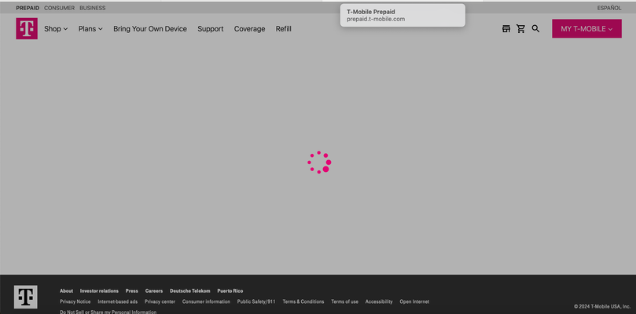This screenshot has width=636, height=314.
Task: Open the Public Safety/911 link
Action: click(256, 301)
